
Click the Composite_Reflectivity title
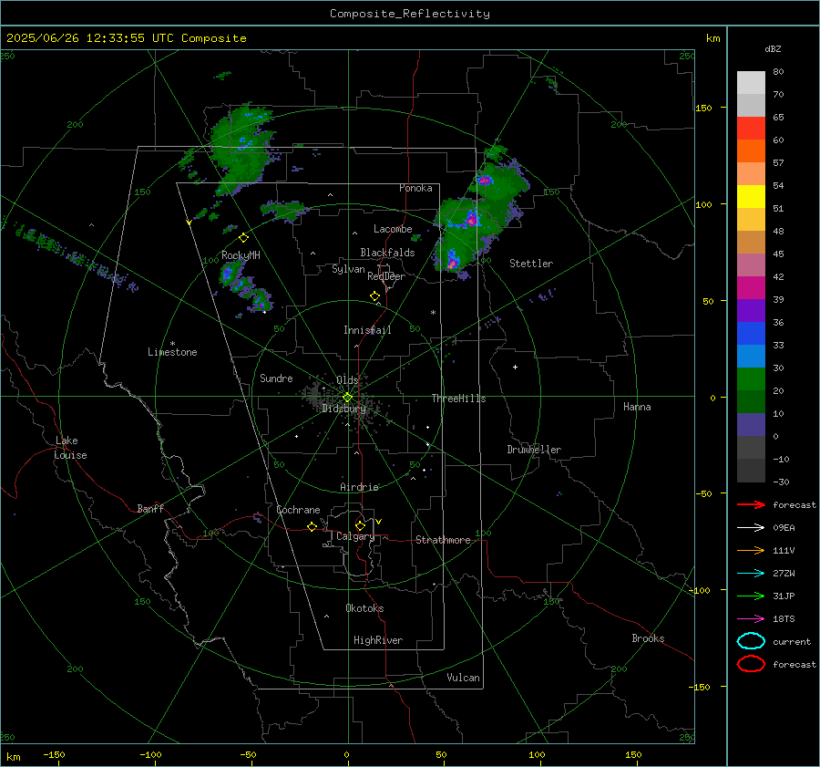410,14
